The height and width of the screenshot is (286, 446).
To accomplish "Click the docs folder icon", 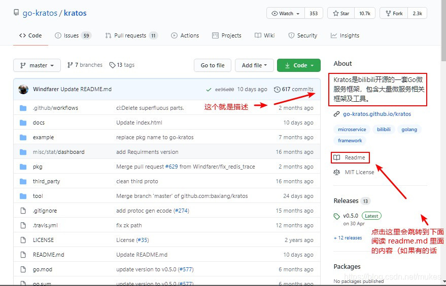I will click(x=23, y=122).
